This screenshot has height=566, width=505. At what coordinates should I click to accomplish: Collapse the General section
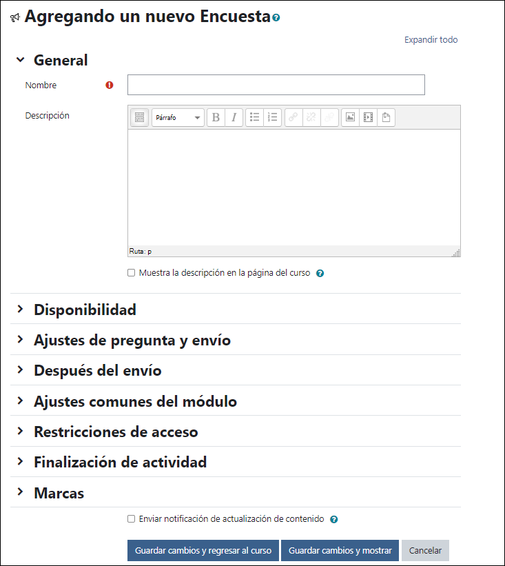point(21,59)
